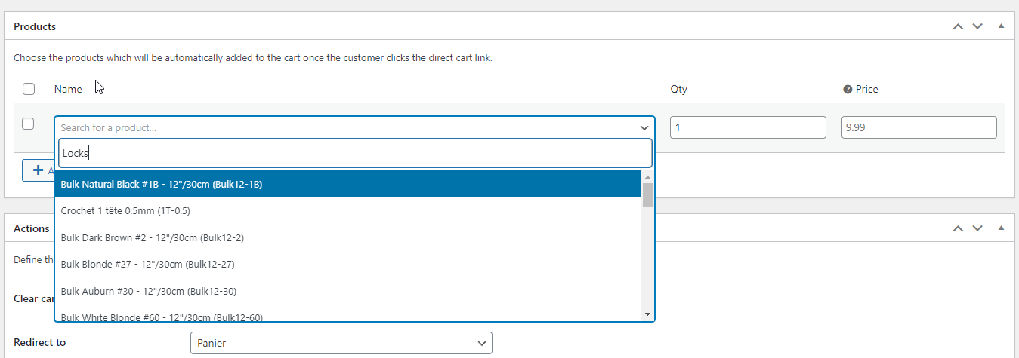Select Bulk Blonde #27 option
Image resolution: width=1019 pixels, height=358 pixels.
(x=149, y=264)
